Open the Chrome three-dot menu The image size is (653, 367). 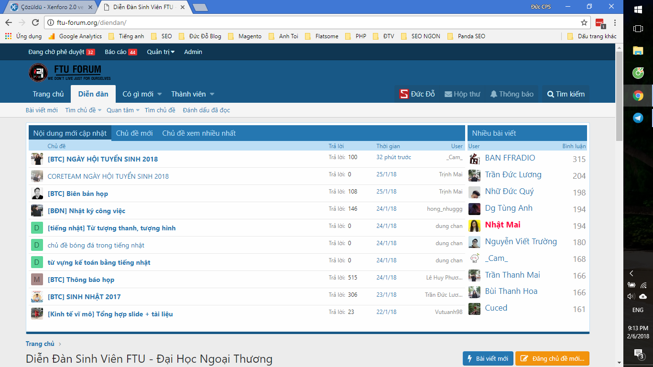[x=615, y=22]
